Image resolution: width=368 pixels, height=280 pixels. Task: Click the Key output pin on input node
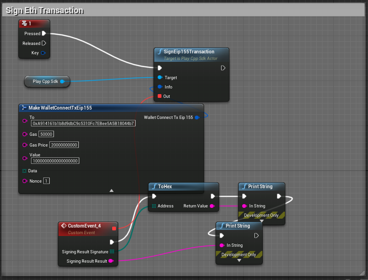44,53
